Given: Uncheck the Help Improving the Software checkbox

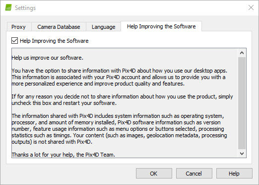Looking at the screenshot, I should [14, 41].
